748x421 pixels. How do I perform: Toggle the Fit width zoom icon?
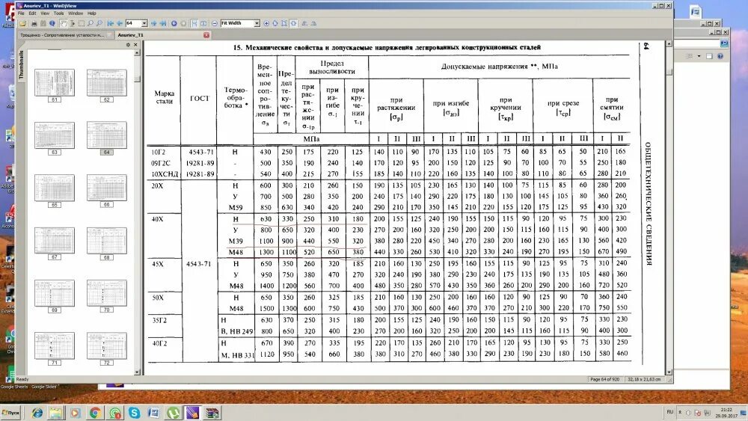click(x=293, y=23)
